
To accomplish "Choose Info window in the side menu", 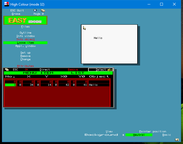I will pos(25,36).
